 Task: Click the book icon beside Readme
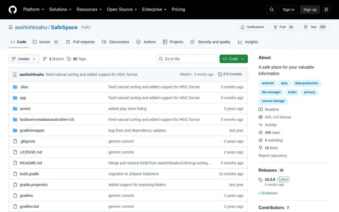point(261,109)
